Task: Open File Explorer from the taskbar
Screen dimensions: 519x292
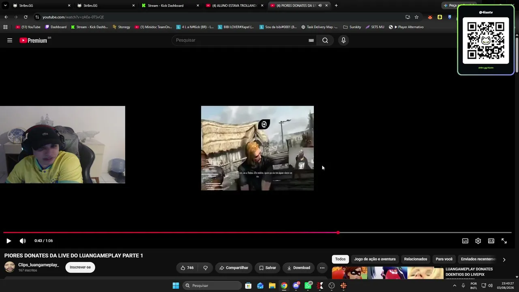Action: [272, 286]
